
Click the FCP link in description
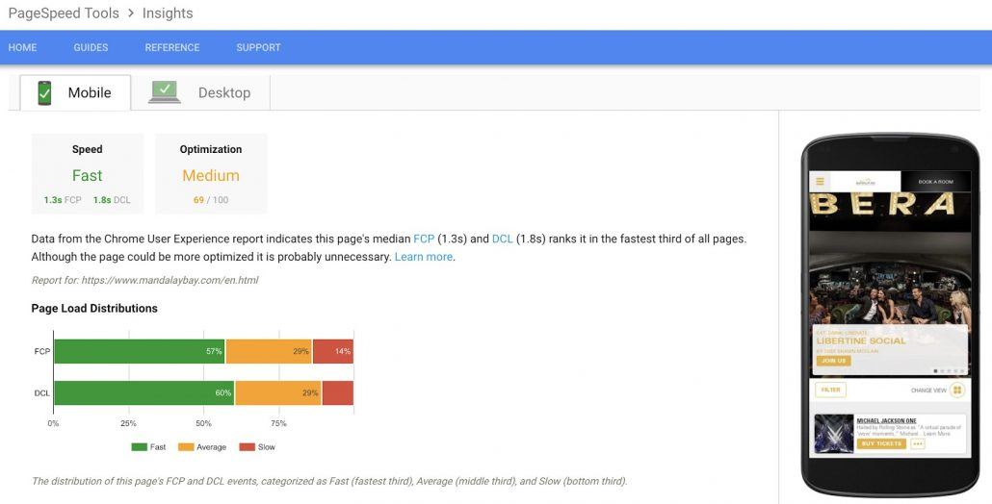click(424, 239)
